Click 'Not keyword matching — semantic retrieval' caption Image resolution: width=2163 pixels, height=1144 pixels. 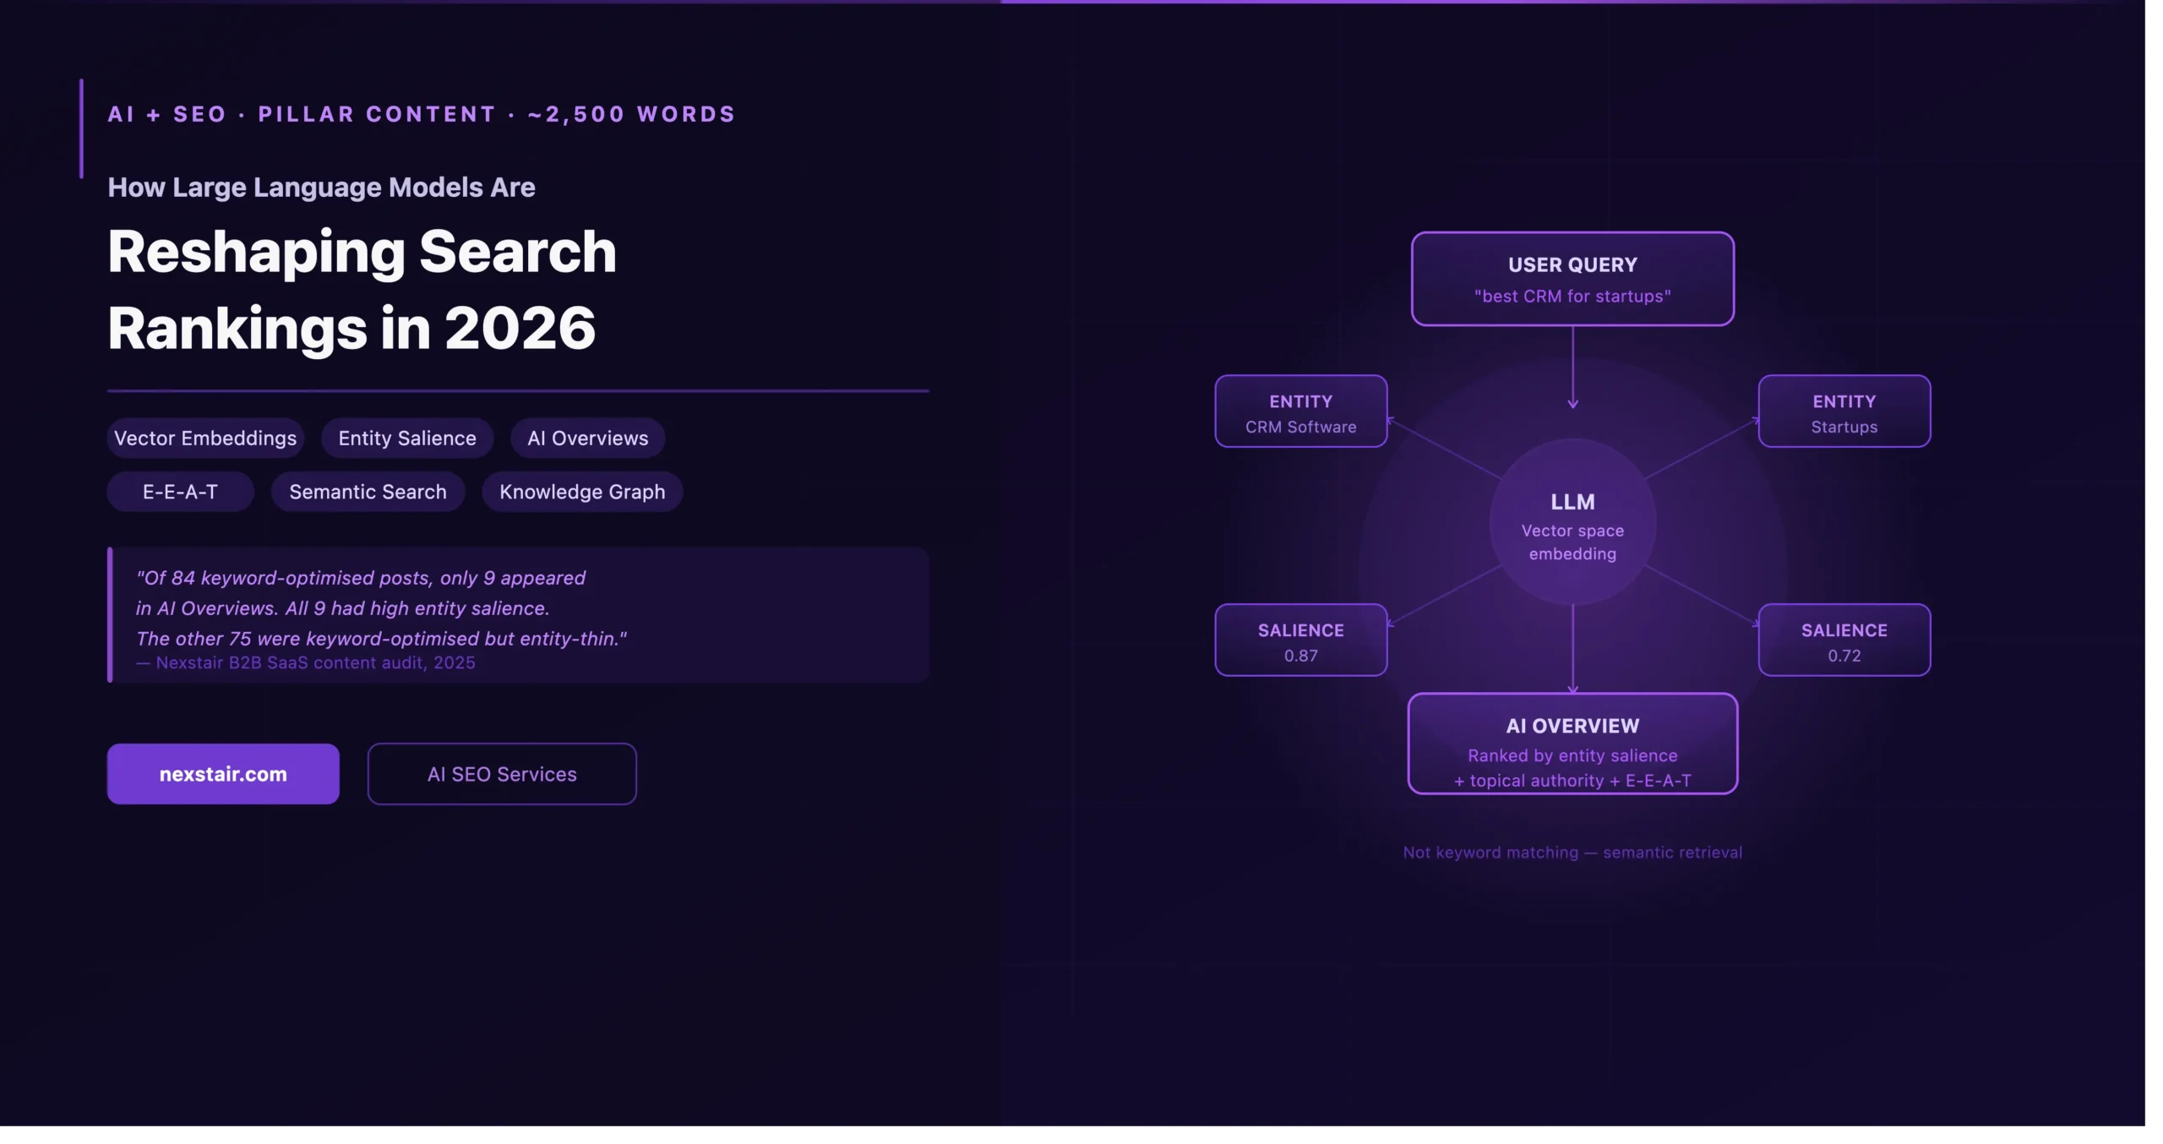tap(1572, 853)
